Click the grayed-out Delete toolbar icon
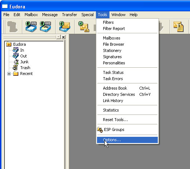Image resolution: width=190 pixels, height=169 pixels. (12, 27)
